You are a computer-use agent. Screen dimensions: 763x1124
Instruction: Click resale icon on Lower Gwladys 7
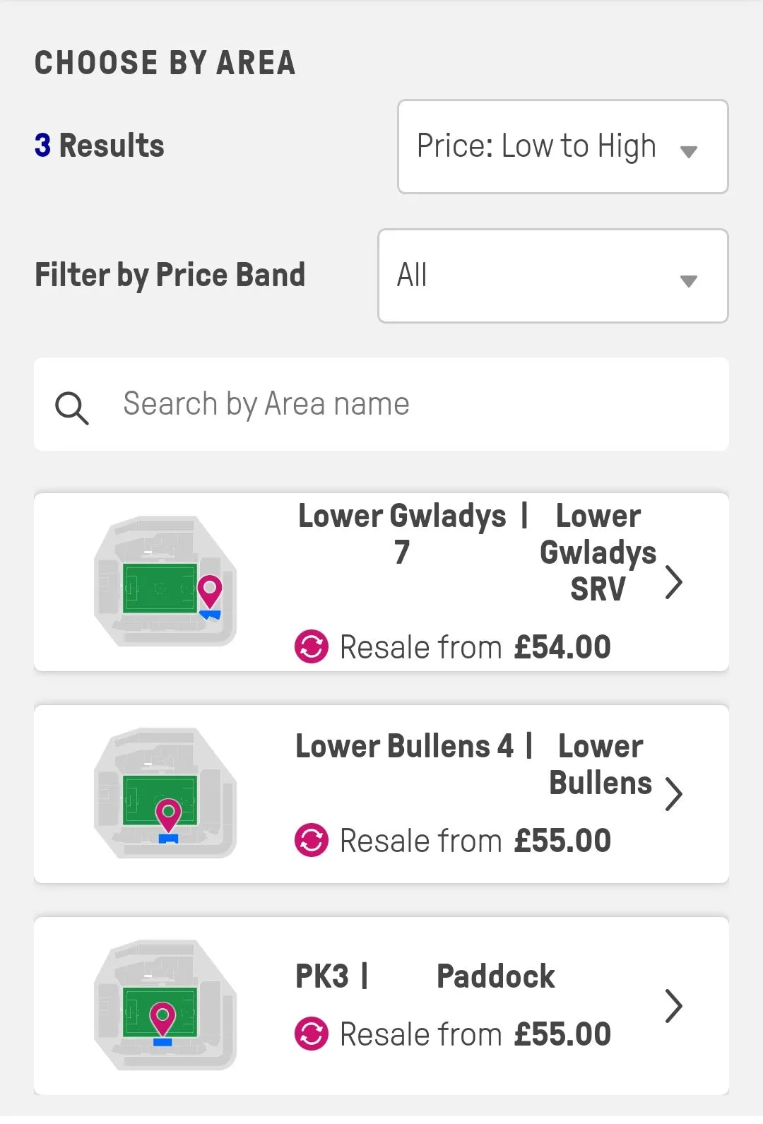(x=312, y=646)
